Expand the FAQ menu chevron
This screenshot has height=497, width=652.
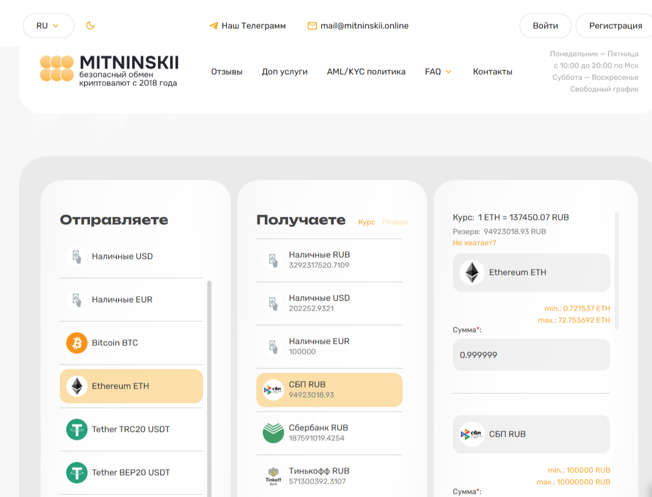point(449,72)
